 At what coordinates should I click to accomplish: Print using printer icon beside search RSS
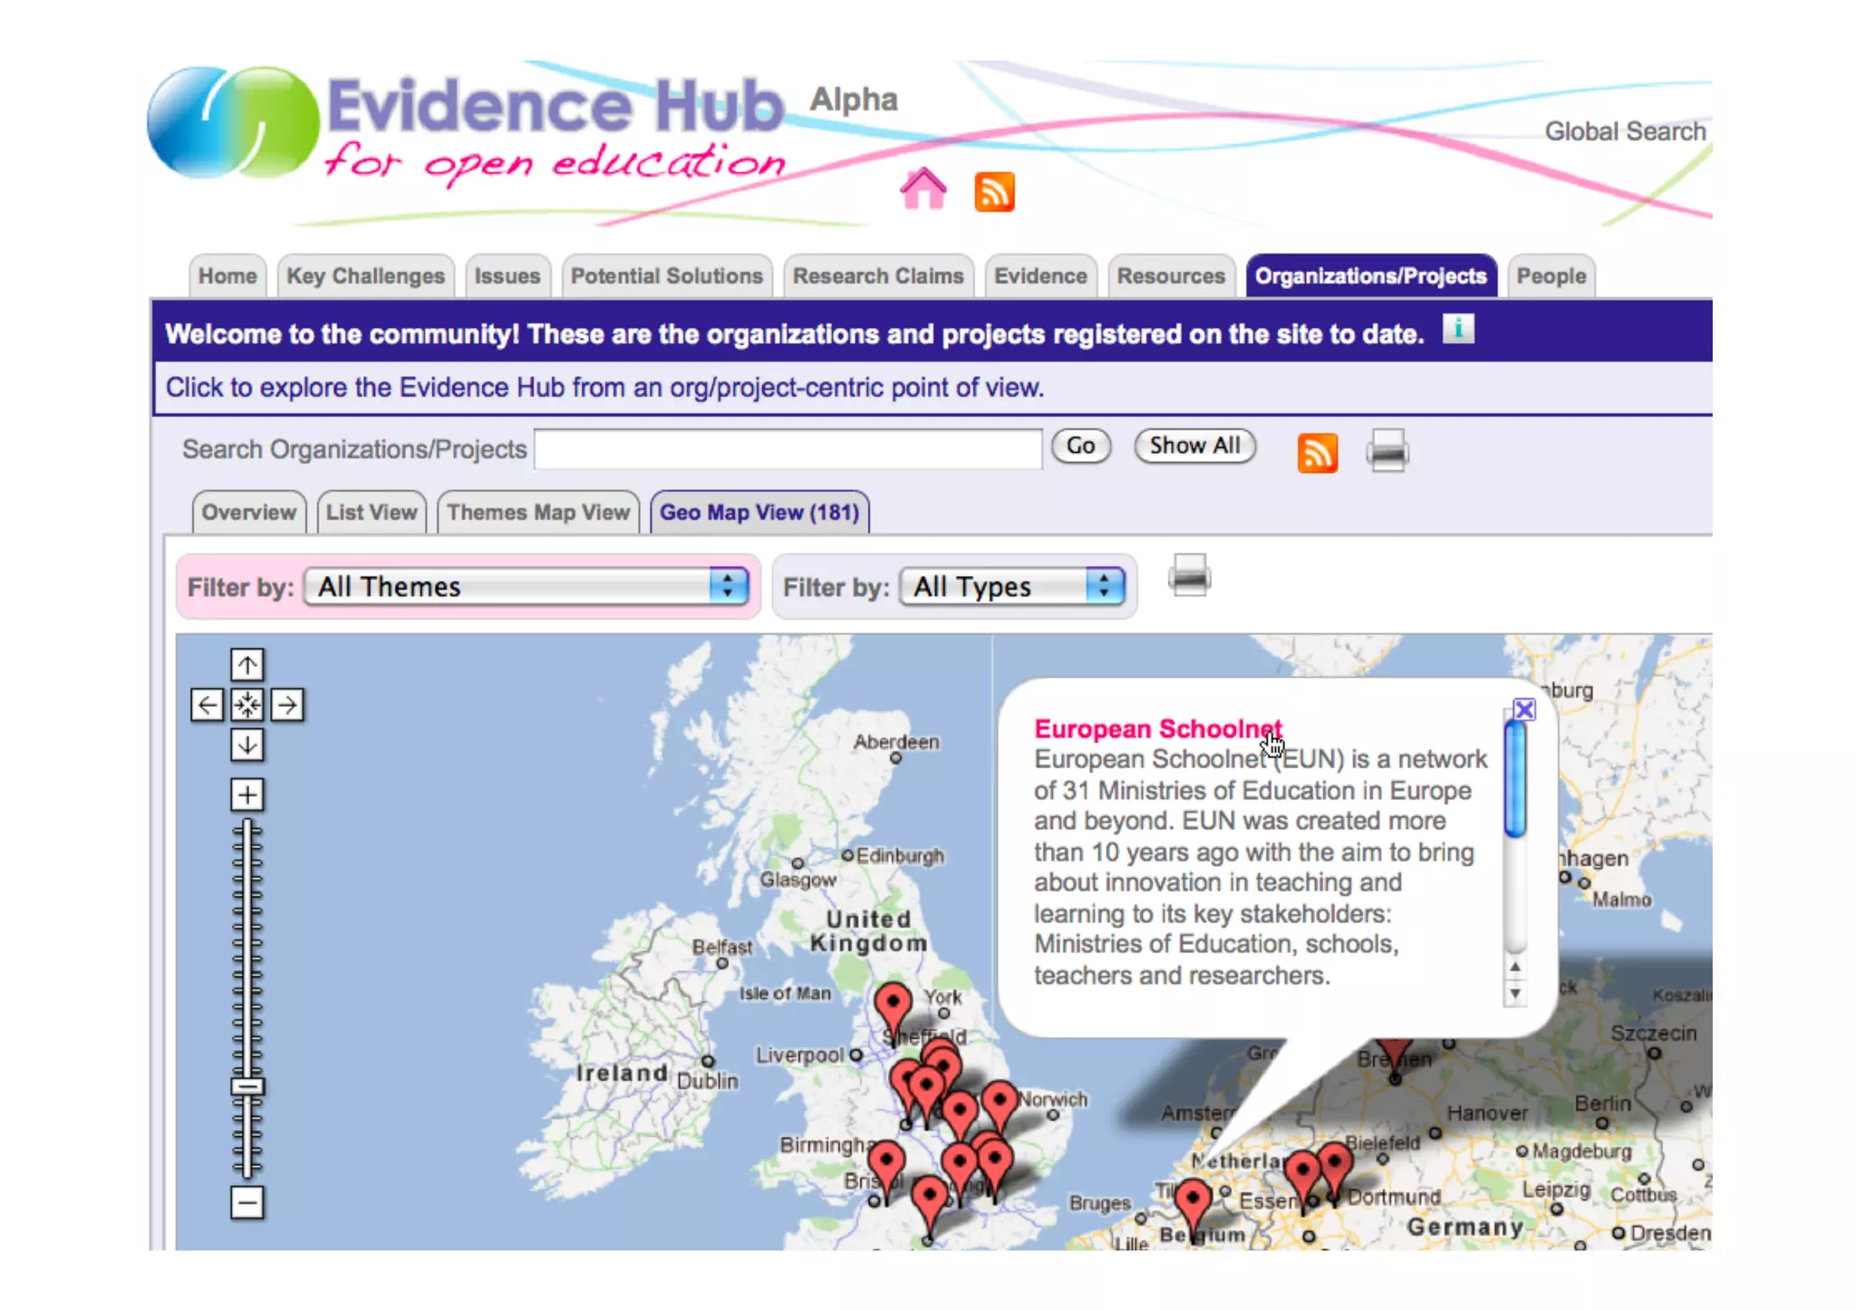(x=1387, y=450)
